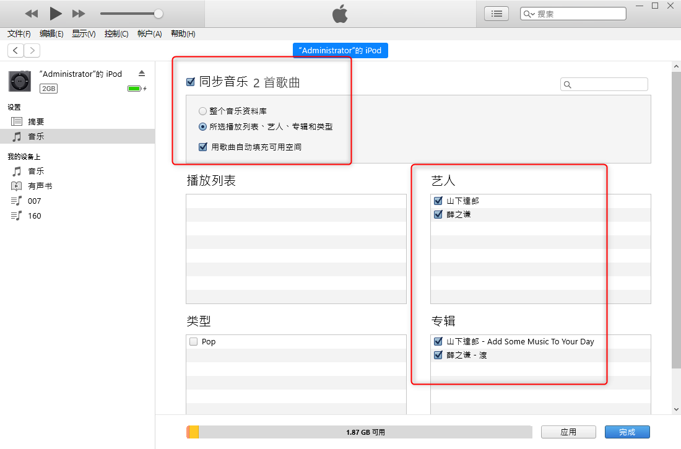
Task: Click the 摘要 list icon
Action: point(17,122)
